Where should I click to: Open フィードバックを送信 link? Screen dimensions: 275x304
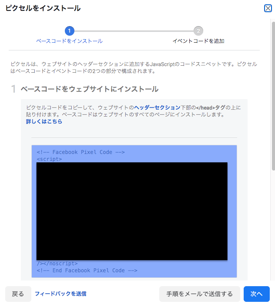[x=60, y=294]
